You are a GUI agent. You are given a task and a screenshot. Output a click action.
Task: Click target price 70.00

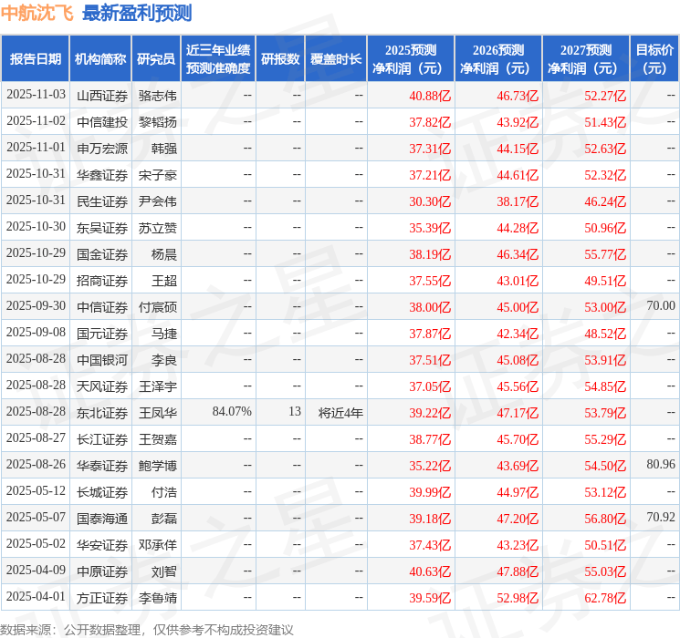click(661, 306)
